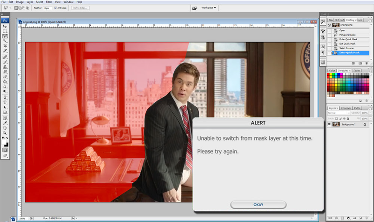
Task: Select the Paint Bucket tool
Action: (x=5, y=81)
